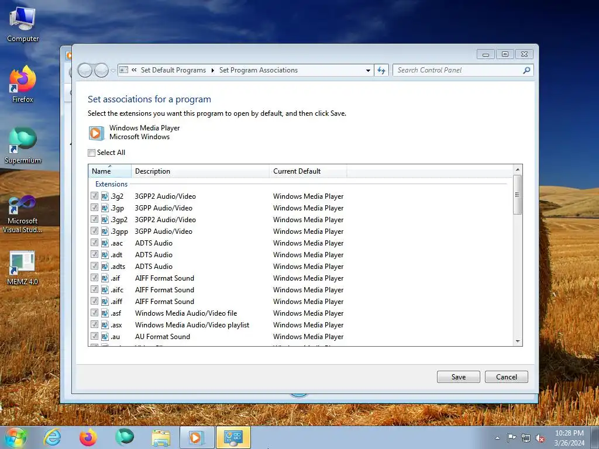Click the list scroll down arrow

click(518, 341)
